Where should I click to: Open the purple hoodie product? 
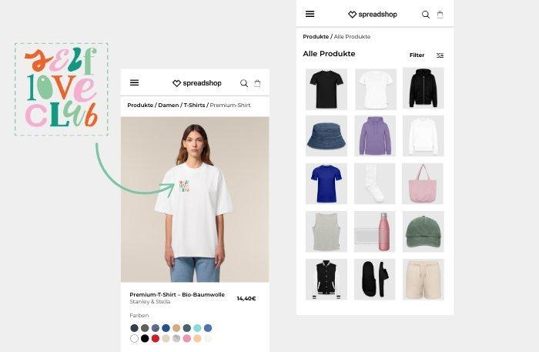375,136
